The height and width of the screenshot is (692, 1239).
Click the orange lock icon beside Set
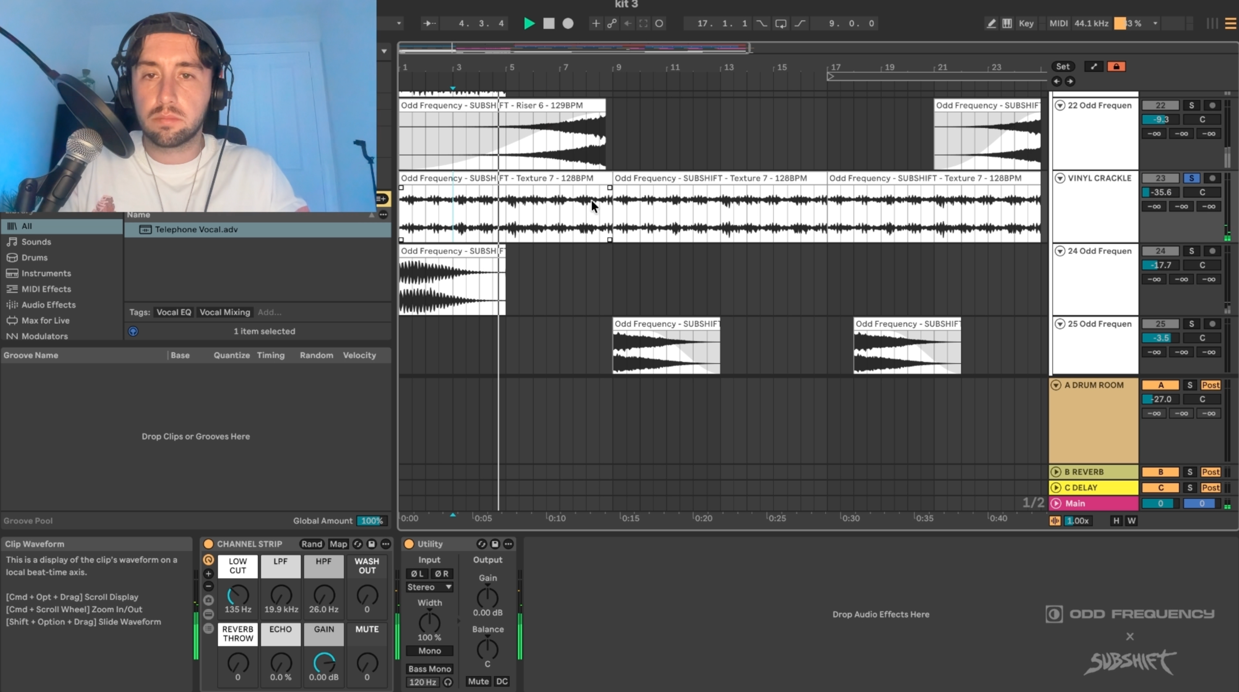(x=1116, y=66)
